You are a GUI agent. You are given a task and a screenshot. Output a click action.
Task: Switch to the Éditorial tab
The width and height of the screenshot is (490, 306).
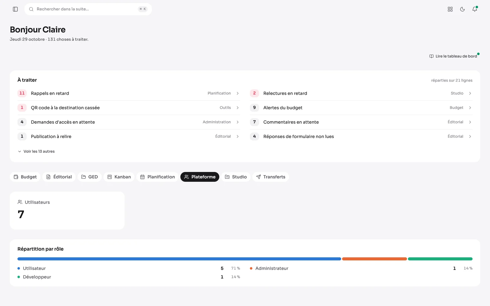[59, 177]
